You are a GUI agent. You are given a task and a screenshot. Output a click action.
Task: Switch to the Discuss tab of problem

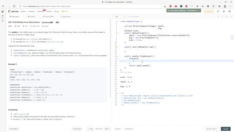click(x=49, y=16)
